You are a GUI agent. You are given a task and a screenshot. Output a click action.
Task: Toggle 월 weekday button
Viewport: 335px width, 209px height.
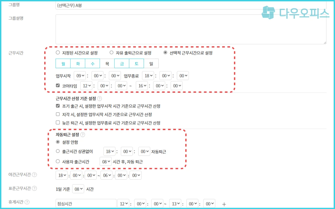(x=63, y=63)
